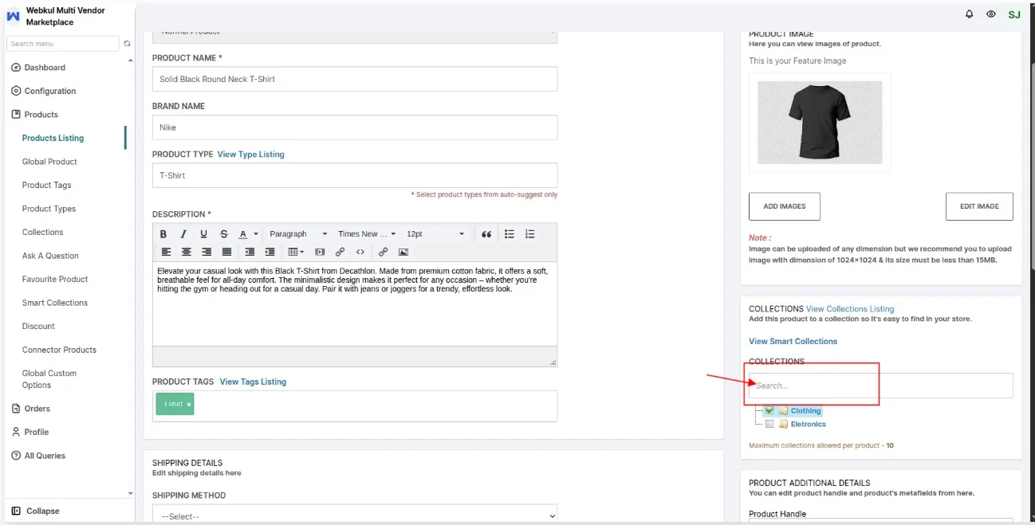Focus the Product Name field

click(x=355, y=79)
